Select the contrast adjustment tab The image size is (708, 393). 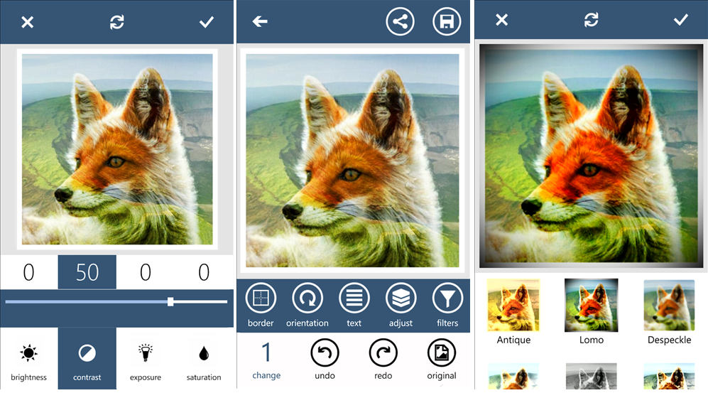(x=87, y=359)
